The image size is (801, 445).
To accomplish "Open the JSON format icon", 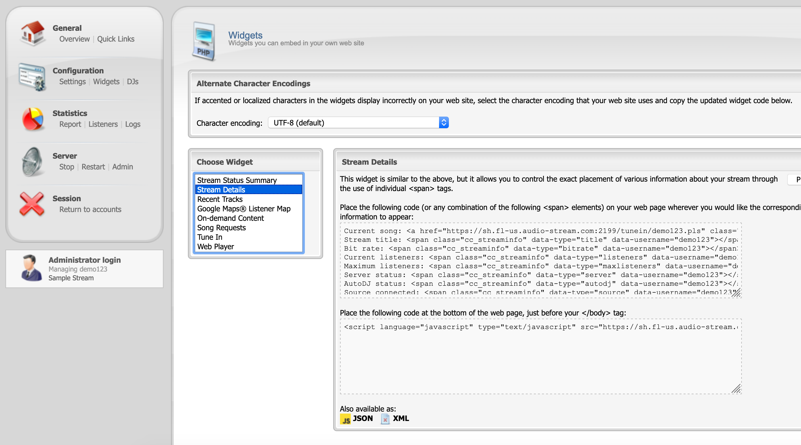I will coord(345,419).
